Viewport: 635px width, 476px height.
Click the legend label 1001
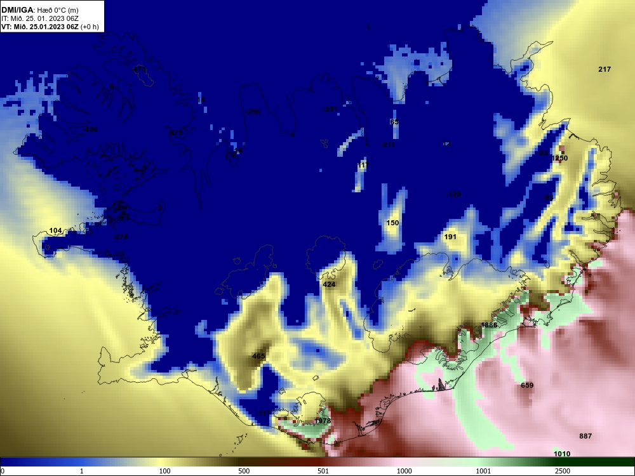[x=483, y=471]
